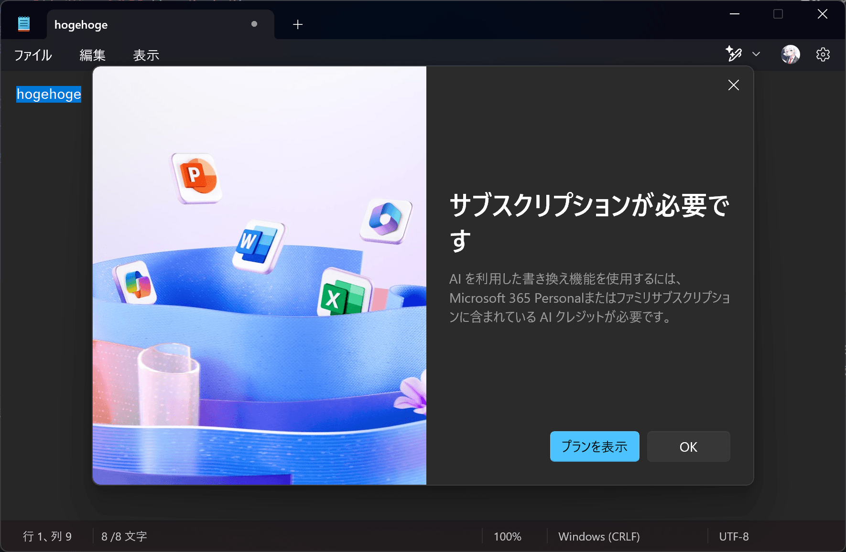The height and width of the screenshot is (552, 846).
Task: Add a new tab with plus icon
Action: coord(298,24)
